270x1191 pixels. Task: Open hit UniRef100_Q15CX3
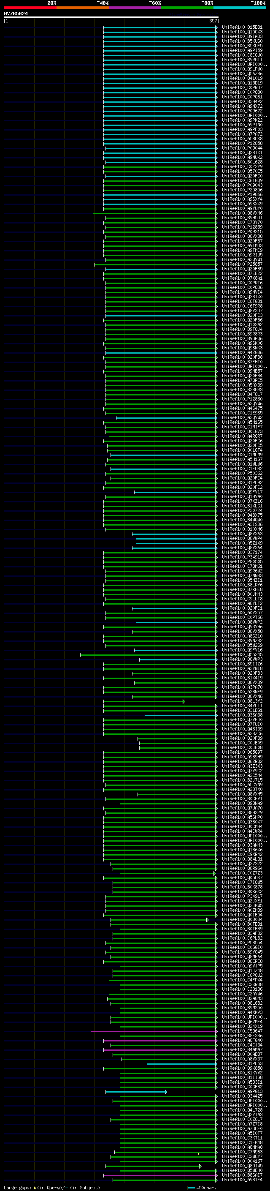click(242, 33)
